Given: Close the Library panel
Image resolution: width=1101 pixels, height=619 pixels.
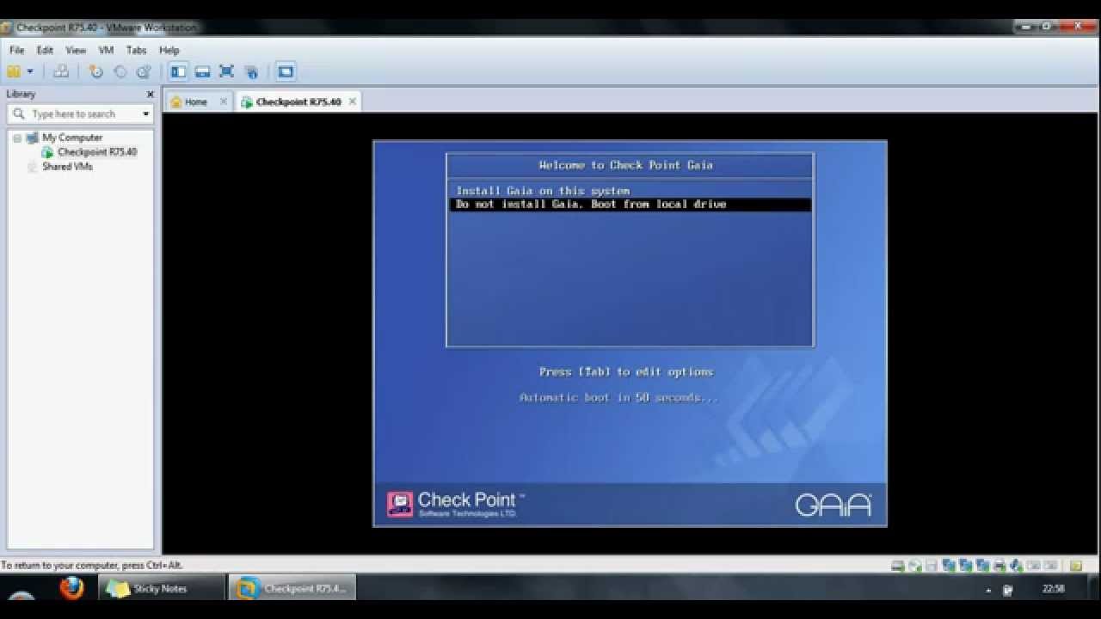Looking at the screenshot, I should (151, 94).
